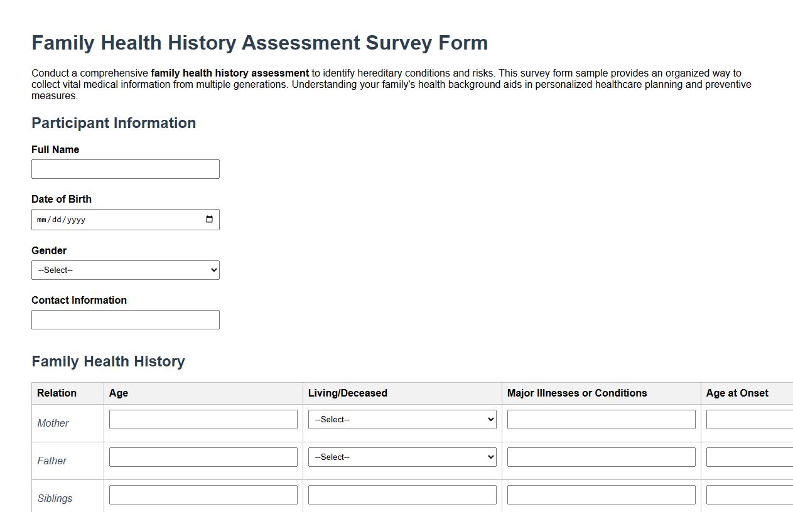The width and height of the screenshot is (793, 512).
Task: Click Father's Age input box
Action: click(203, 457)
